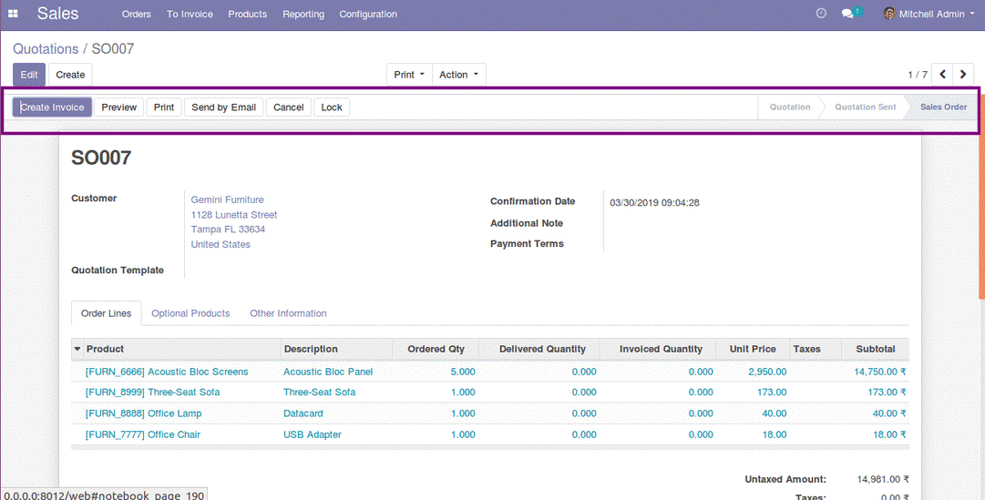Click unit price 2,950.00 cell
985x500 pixels.
pos(767,372)
